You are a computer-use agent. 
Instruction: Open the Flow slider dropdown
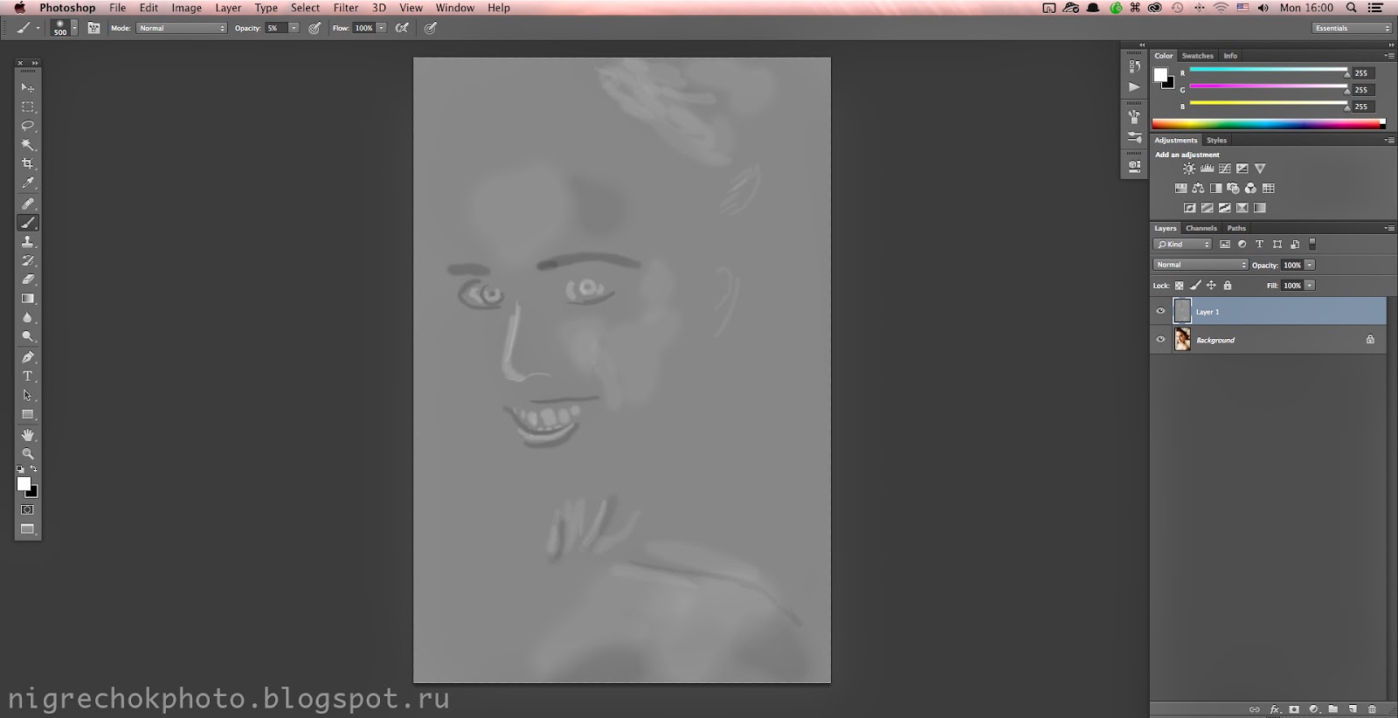[382, 28]
